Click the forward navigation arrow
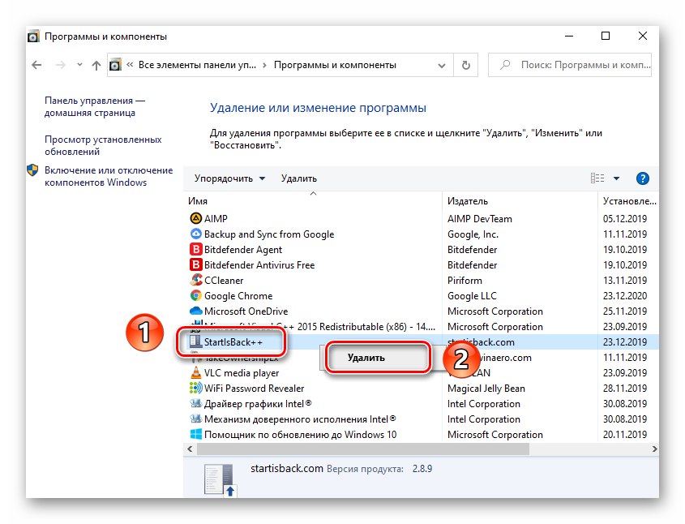Image resolution: width=685 pixels, height=524 pixels. pyautogui.click(x=60, y=65)
